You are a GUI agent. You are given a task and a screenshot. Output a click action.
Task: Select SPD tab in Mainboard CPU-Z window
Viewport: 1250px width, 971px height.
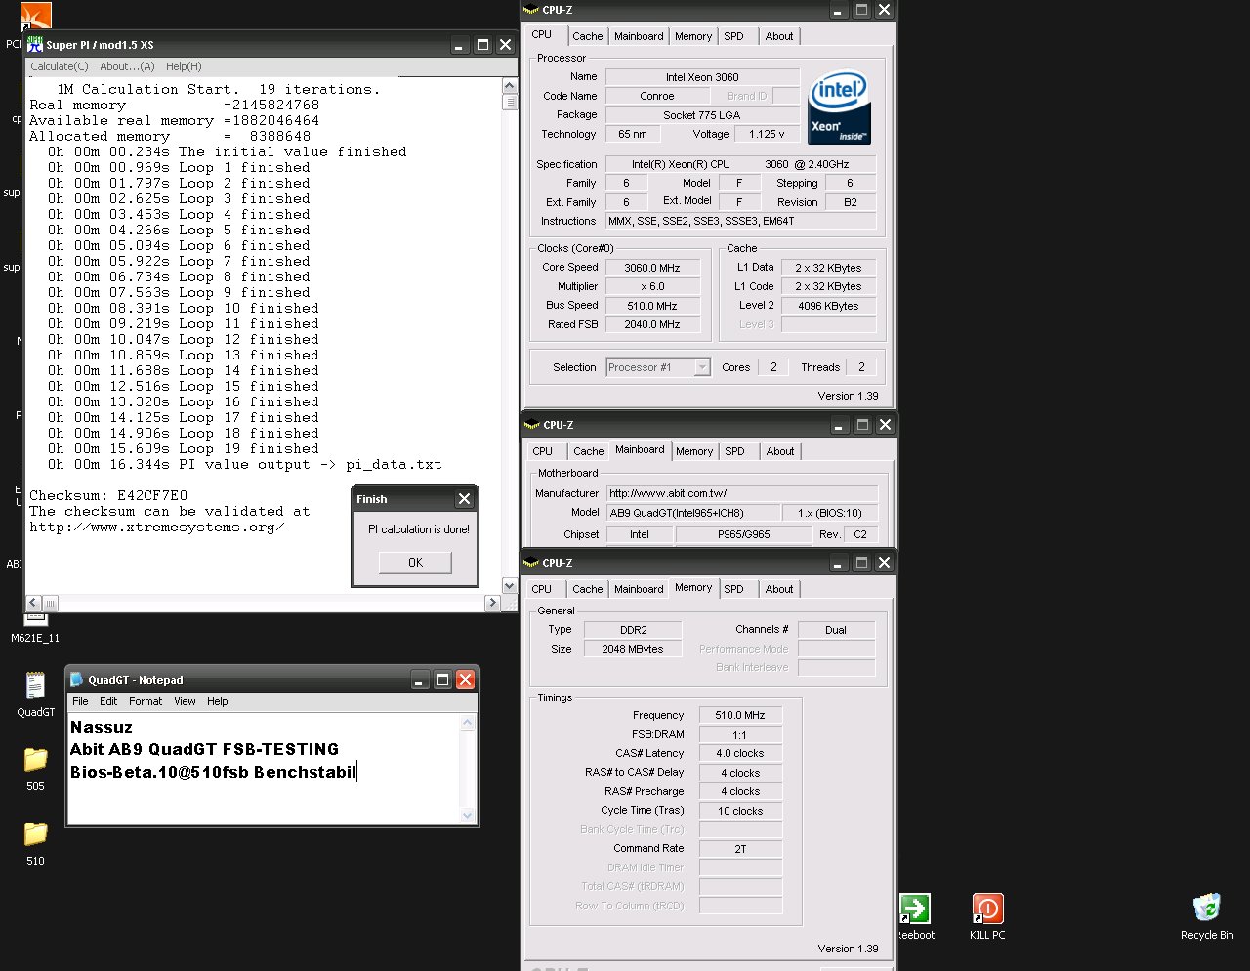[735, 451]
